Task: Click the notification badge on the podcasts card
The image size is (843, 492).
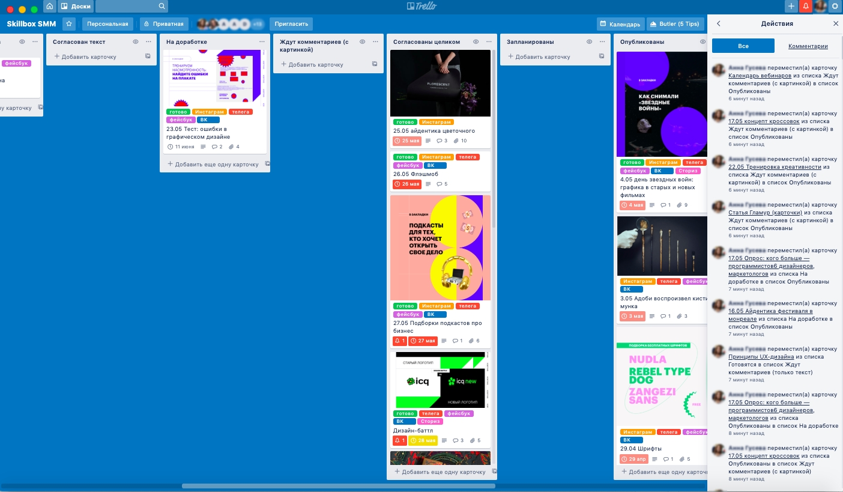Action: click(400, 341)
